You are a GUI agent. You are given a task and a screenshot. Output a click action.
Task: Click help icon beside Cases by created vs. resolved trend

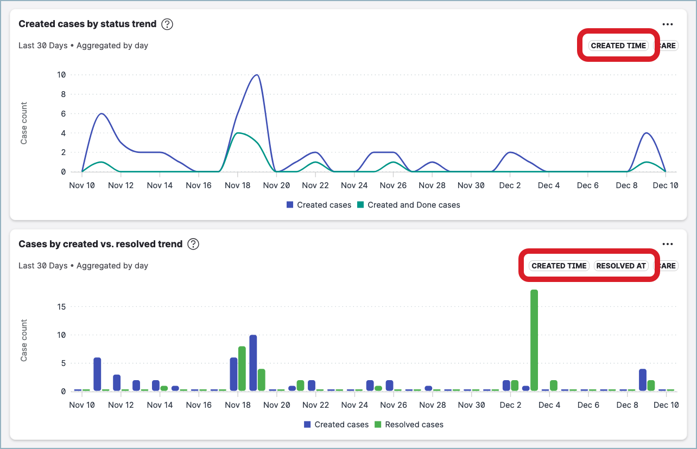193,245
